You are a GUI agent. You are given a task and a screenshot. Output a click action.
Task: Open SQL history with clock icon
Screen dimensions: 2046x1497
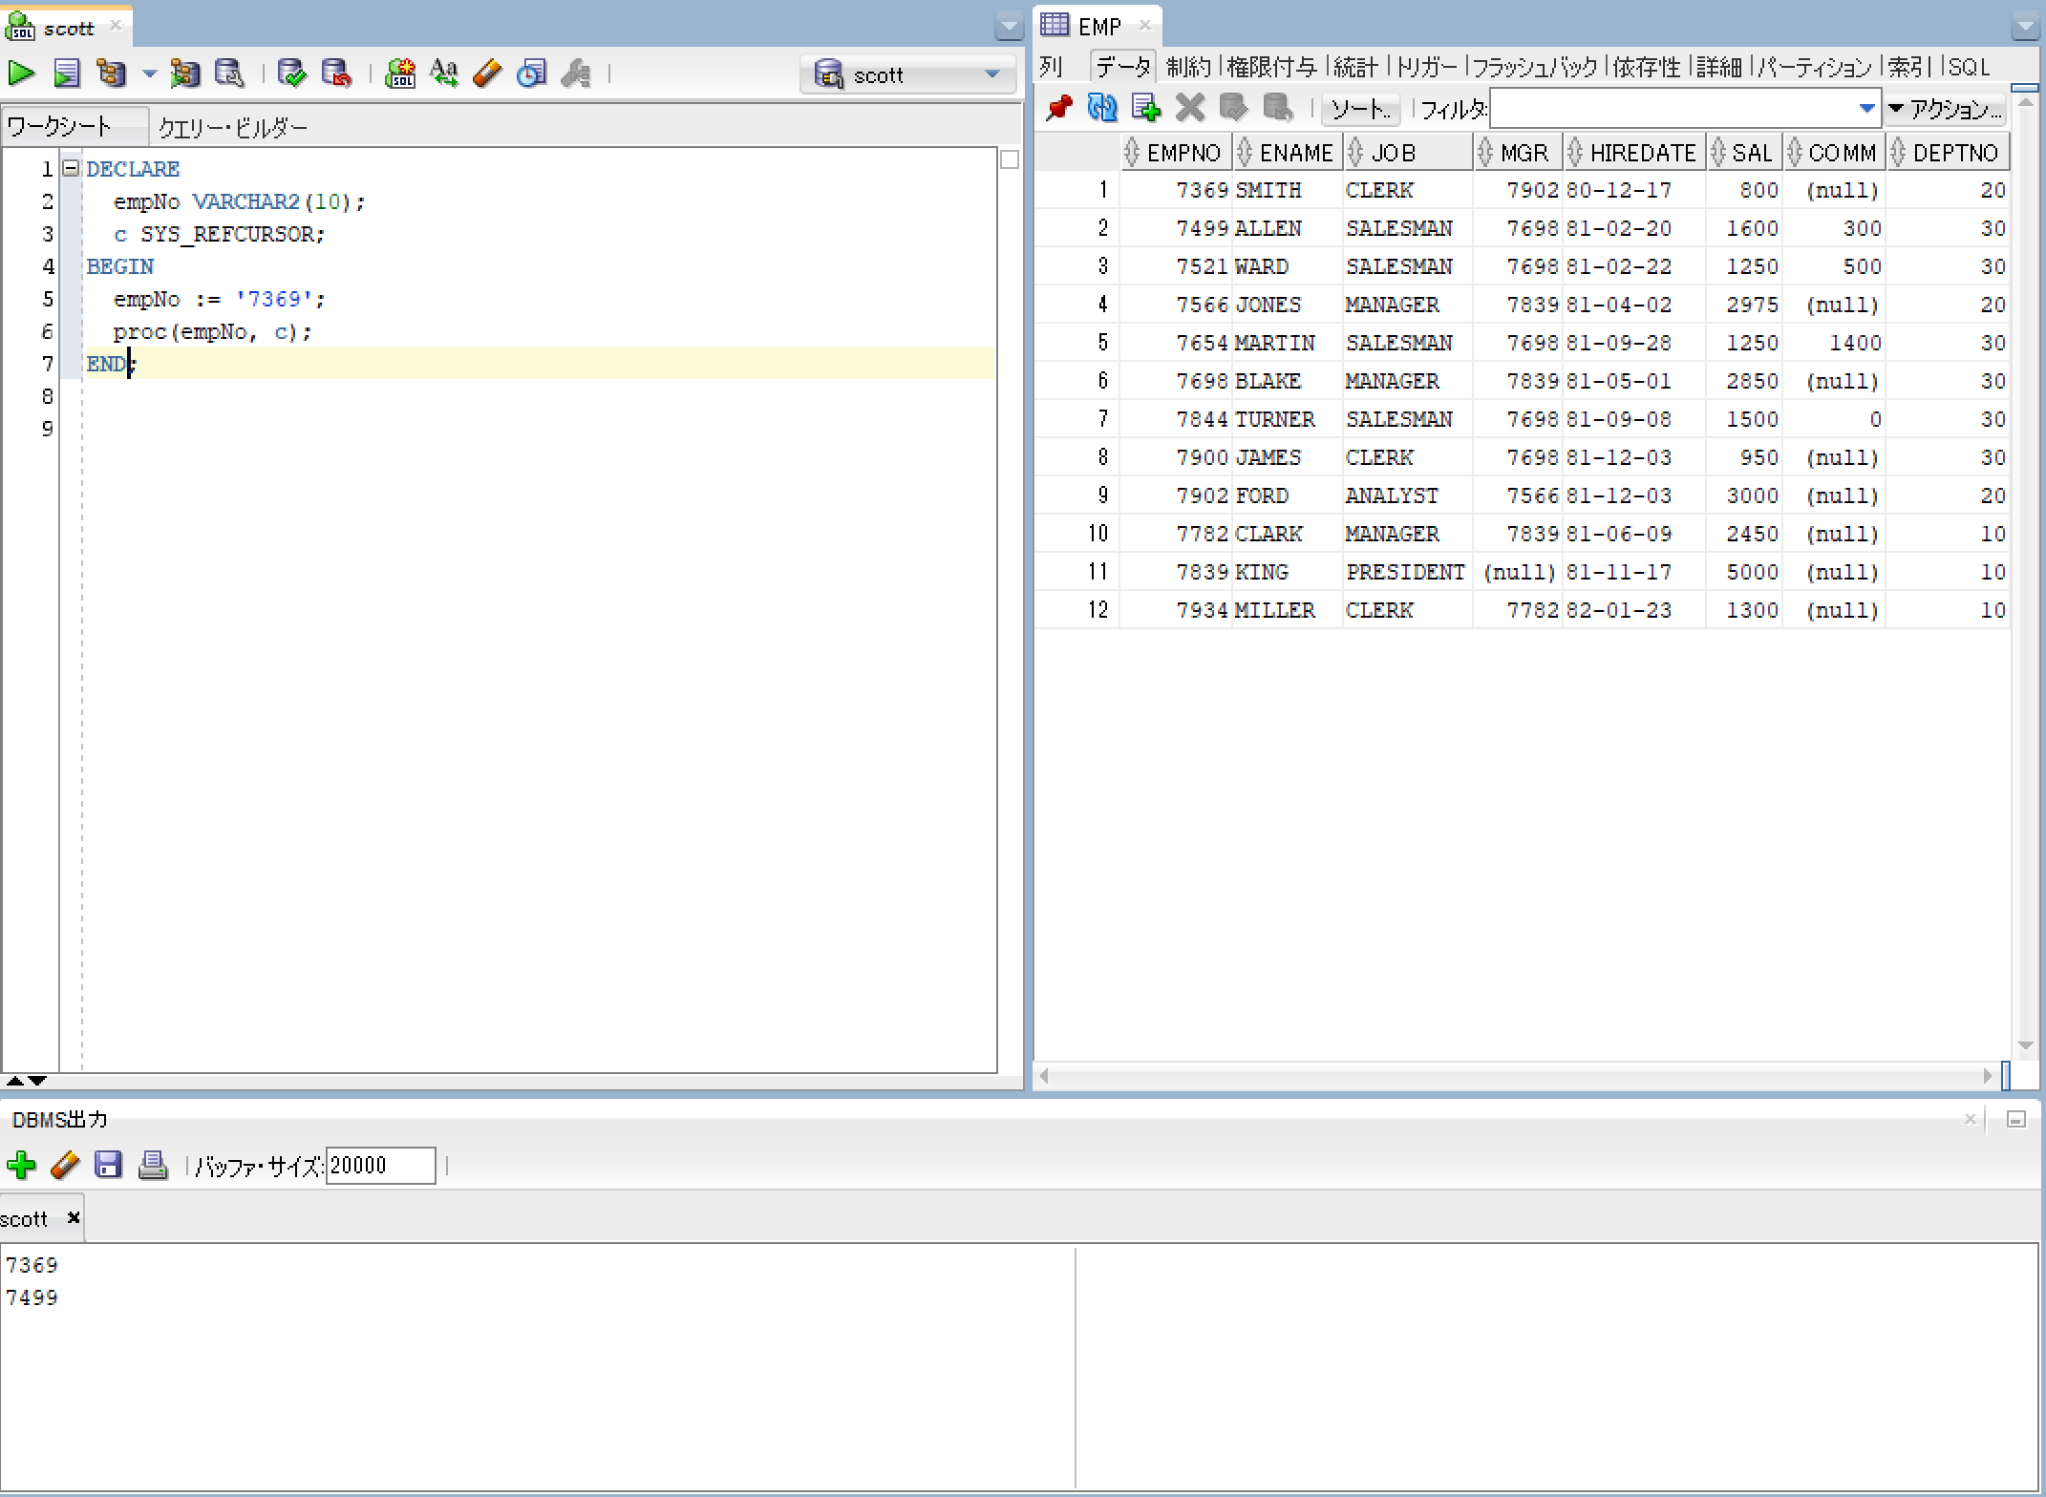531,73
